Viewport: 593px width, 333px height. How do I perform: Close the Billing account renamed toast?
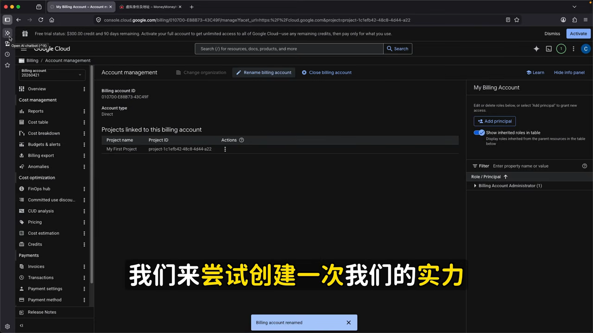point(349,322)
